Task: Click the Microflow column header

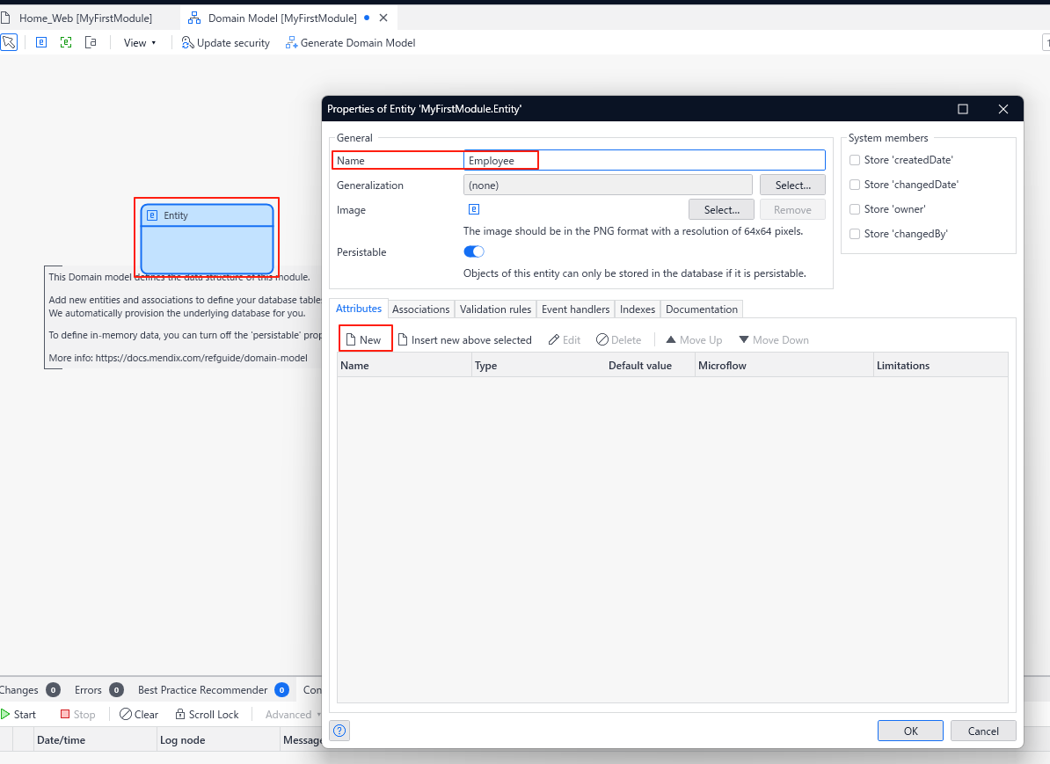Action: click(x=784, y=366)
